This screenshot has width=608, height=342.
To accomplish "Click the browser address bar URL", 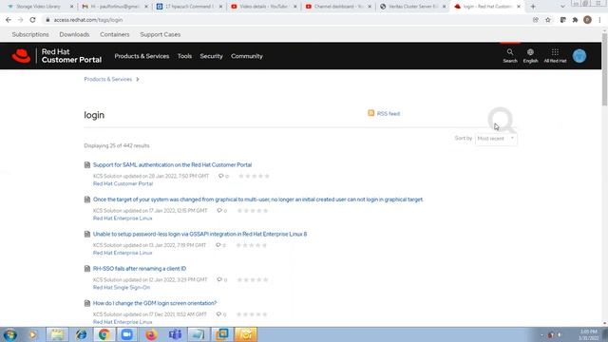I will click(x=88, y=20).
